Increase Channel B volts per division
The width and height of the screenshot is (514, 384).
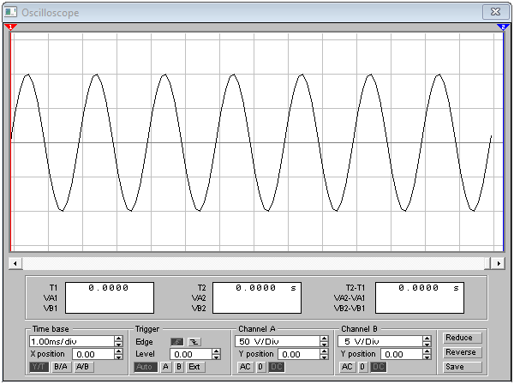(x=427, y=339)
